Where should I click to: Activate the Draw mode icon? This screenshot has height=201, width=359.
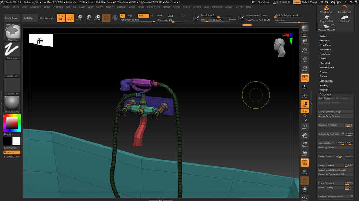click(70, 18)
